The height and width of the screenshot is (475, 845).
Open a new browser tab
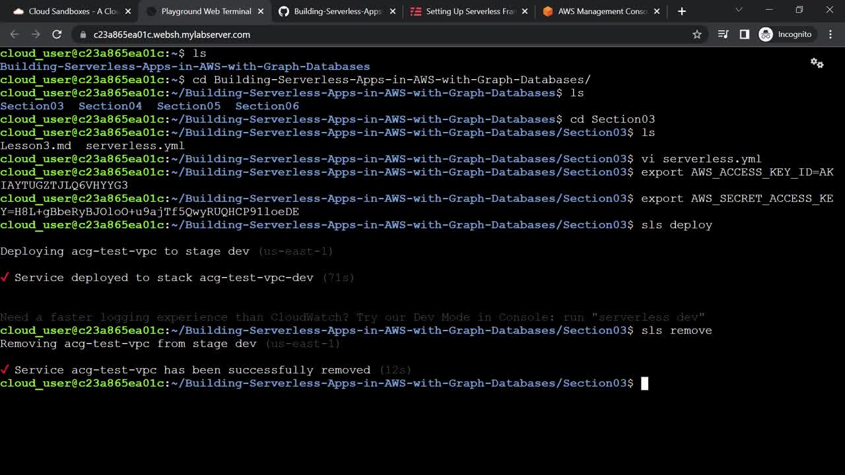[682, 11]
